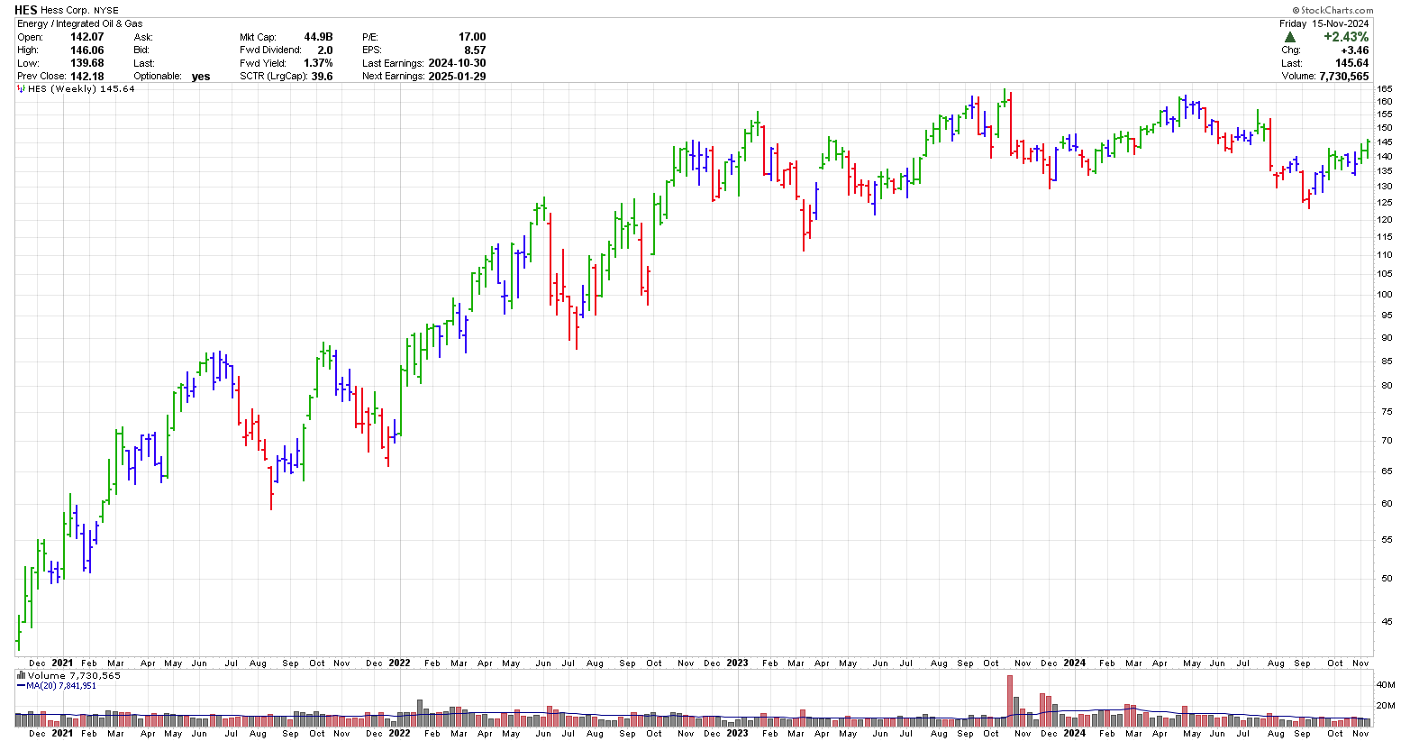
Task: Click the Bid: label
Action: [x=142, y=50]
